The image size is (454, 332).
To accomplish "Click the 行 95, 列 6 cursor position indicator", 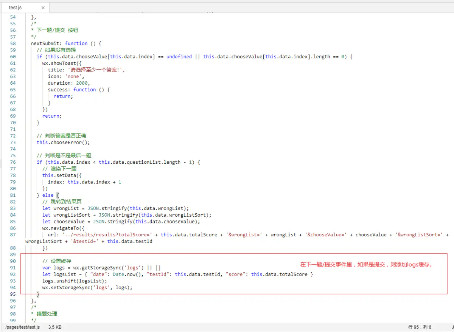I will (x=420, y=327).
